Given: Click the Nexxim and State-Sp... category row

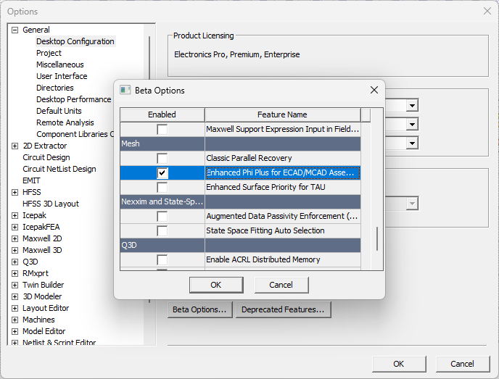Looking at the screenshot, I should (x=240, y=202).
